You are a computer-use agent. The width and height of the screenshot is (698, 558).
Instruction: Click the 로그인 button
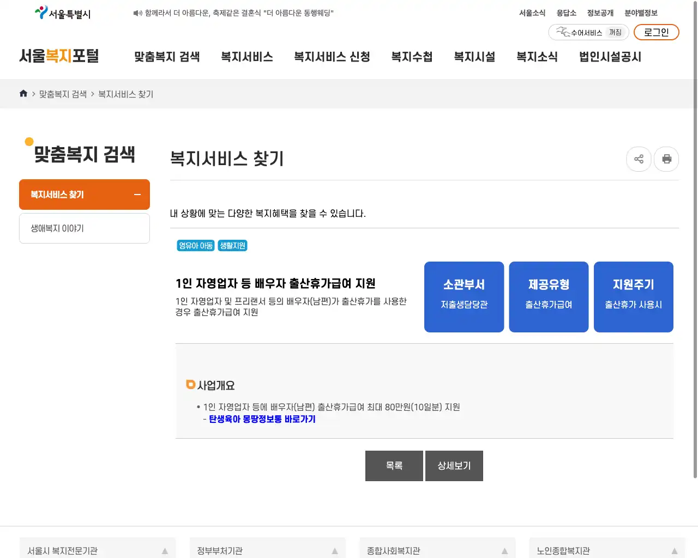coord(656,32)
